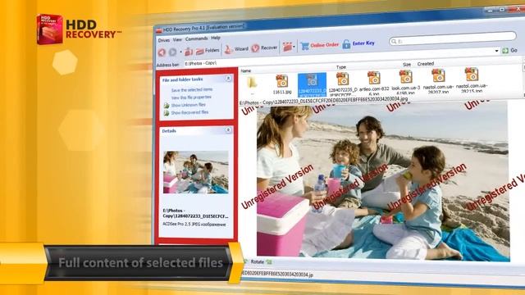Sort by the Created column header
The height and width of the screenshot is (295, 525).
coord(426,64)
